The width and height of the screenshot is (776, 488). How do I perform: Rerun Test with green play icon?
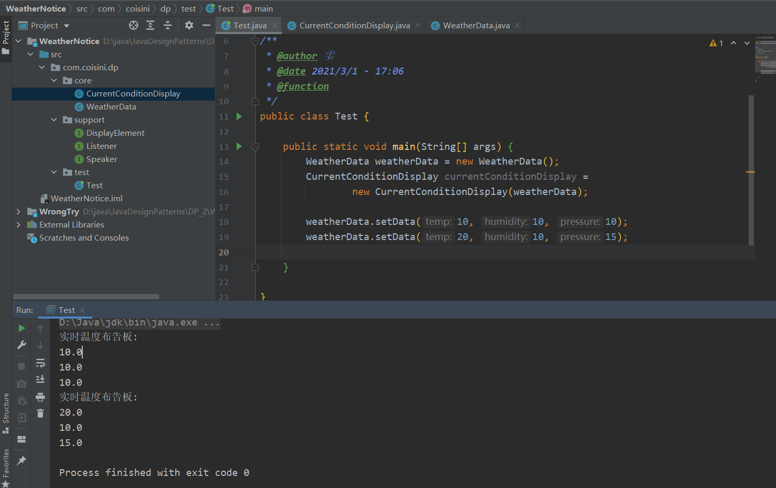(21, 328)
